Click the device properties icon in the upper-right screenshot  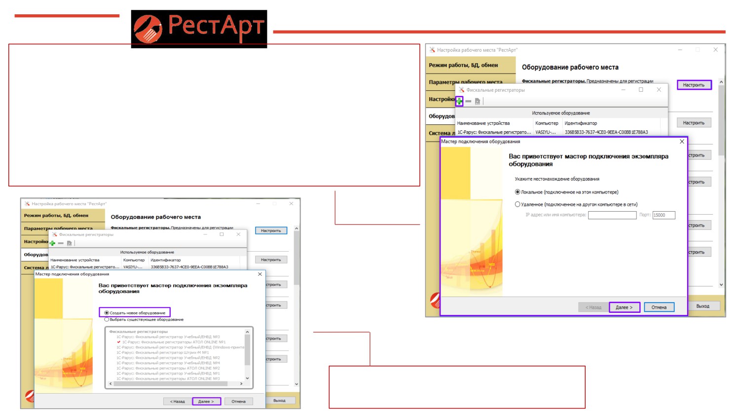[478, 101]
